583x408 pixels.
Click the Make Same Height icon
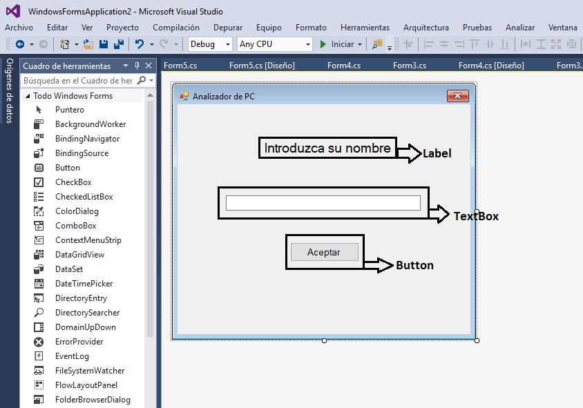pyautogui.click(x=541, y=44)
